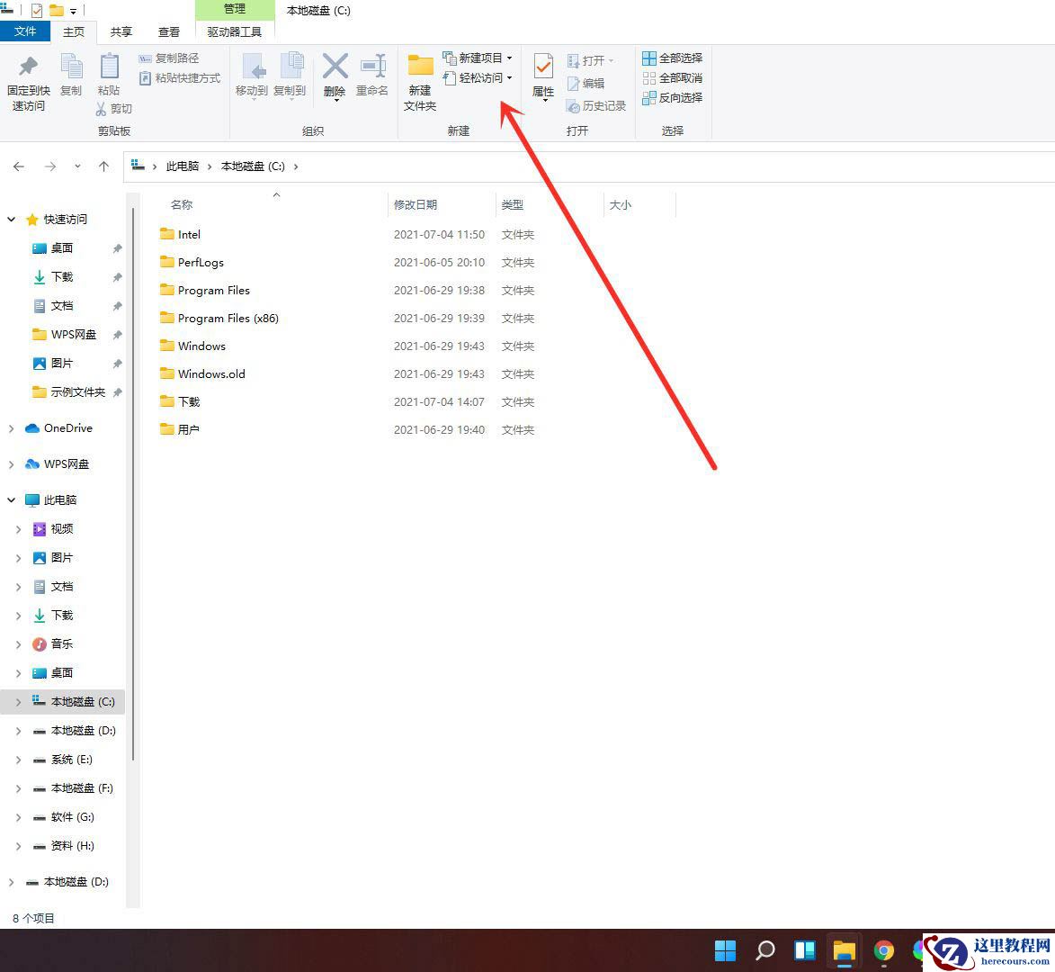
Task: Click the 新建文件夹 (New Folder) icon
Action: tap(419, 81)
